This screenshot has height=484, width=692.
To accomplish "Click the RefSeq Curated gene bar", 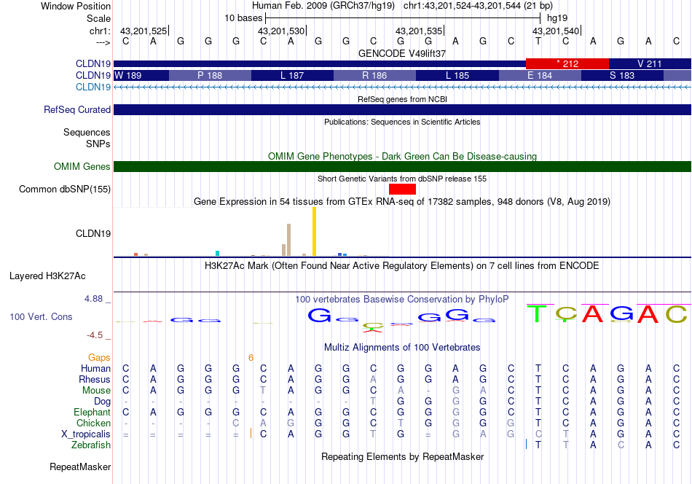I will click(403, 109).
